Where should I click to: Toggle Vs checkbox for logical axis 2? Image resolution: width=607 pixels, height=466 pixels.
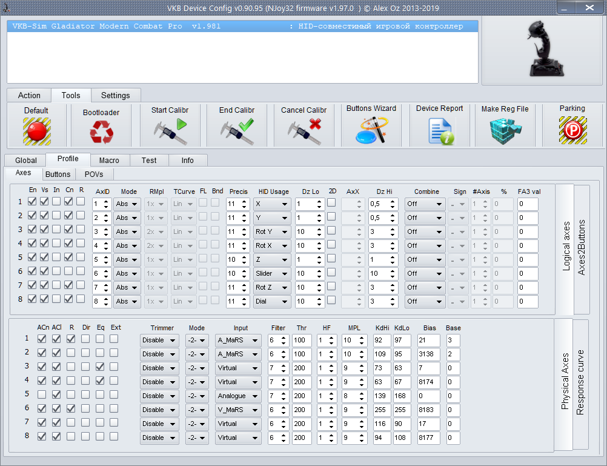pyautogui.click(x=44, y=215)
